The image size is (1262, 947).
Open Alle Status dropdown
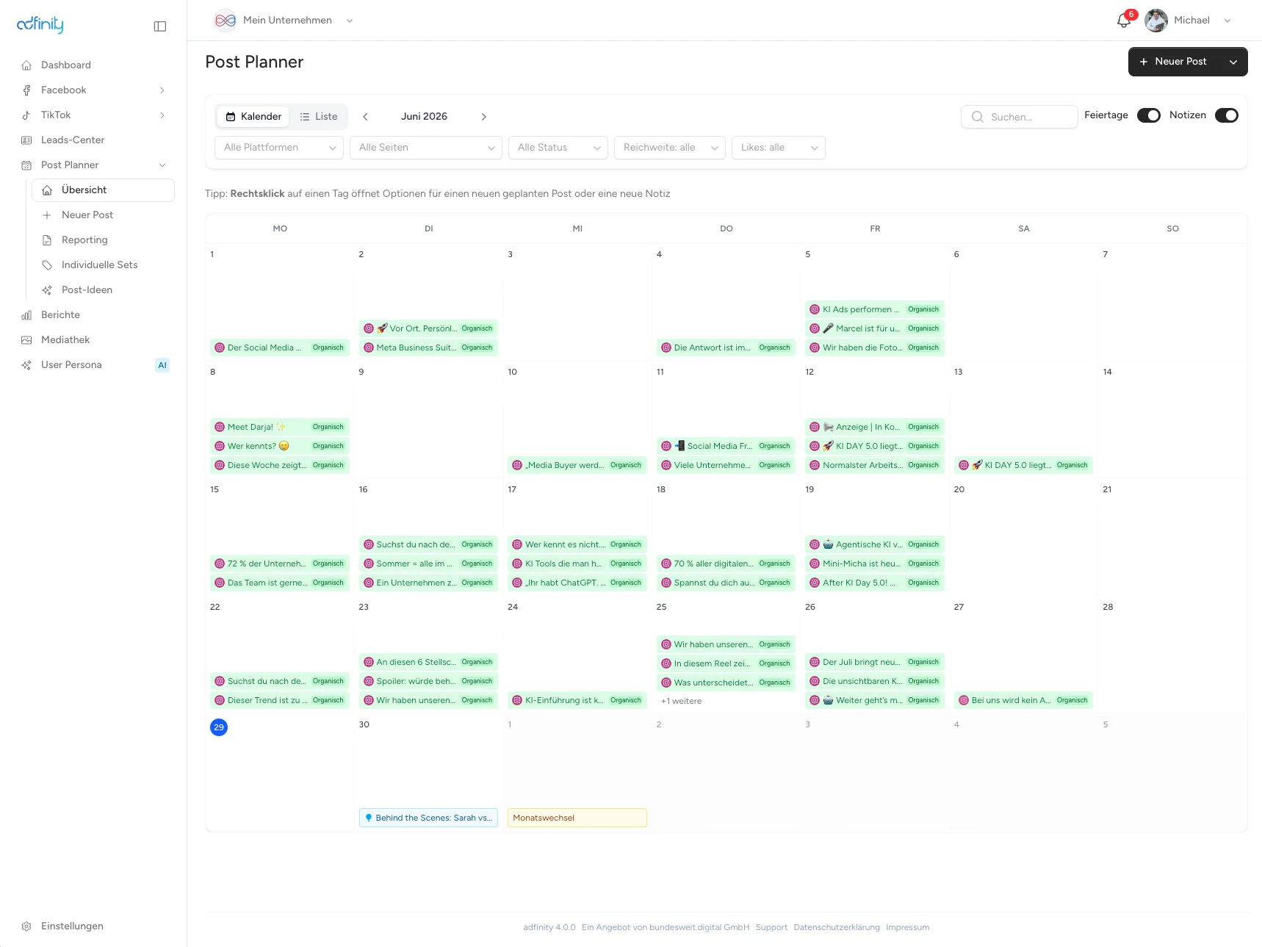[558, 148]
